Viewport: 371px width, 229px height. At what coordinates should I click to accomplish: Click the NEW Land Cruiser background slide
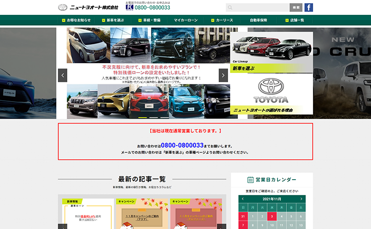click(342, 73)
